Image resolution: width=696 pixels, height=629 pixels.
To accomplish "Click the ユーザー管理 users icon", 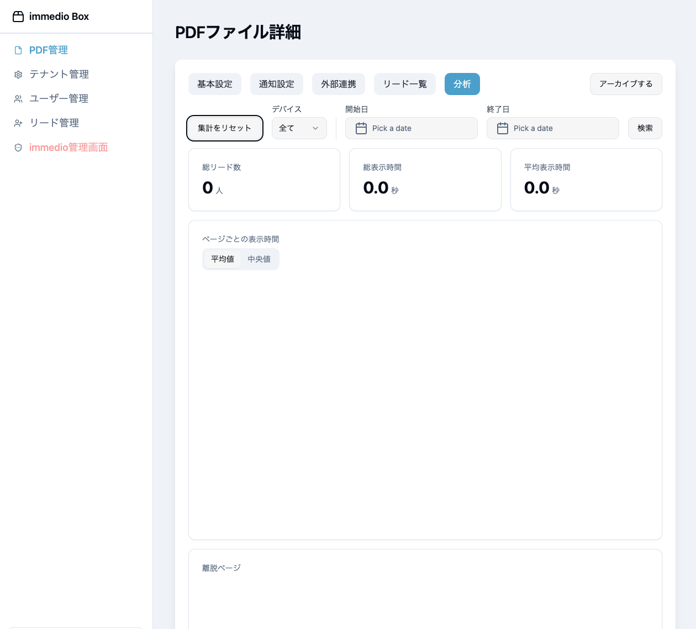I will [18, 99].
